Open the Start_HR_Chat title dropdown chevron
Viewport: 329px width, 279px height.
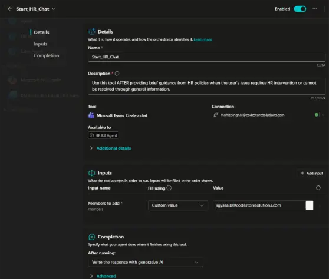(54, 9)
